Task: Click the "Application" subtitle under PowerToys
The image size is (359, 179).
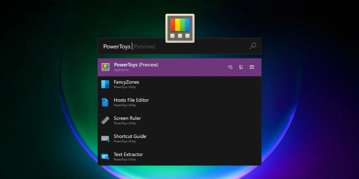Action: pos(121,70)
